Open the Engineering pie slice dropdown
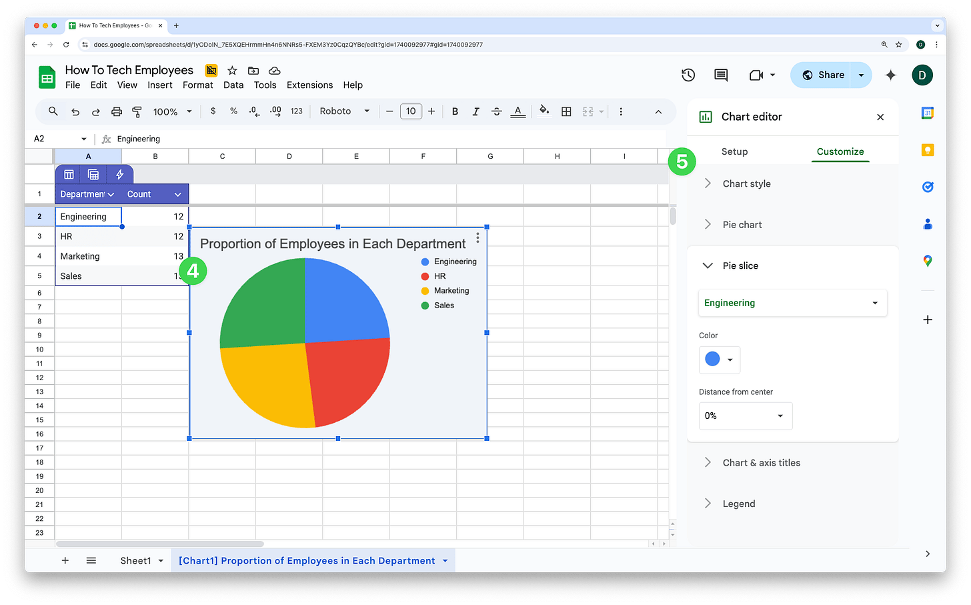The image size is (971, 605). [792, 303]
